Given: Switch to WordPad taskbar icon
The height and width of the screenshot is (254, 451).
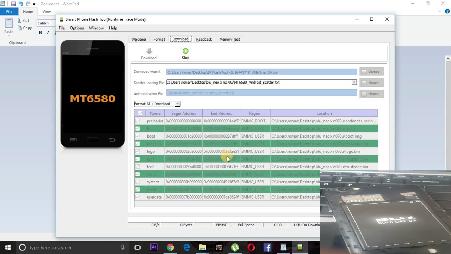Looking at the screenshot, I should (284, 248).
